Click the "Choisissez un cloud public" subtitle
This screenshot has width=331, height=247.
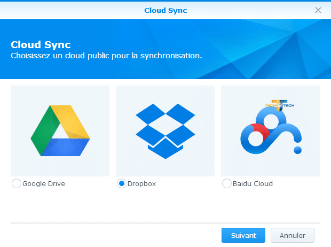107,56
